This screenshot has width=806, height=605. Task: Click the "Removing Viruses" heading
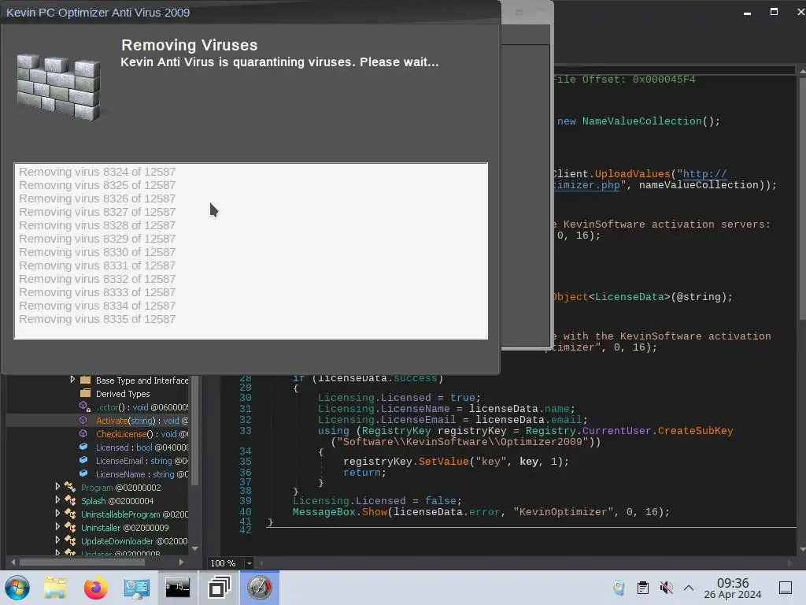[189, 45]
